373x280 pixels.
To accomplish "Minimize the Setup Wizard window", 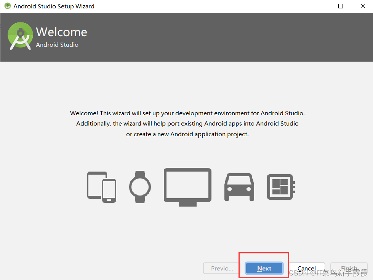I will point(318,6).
